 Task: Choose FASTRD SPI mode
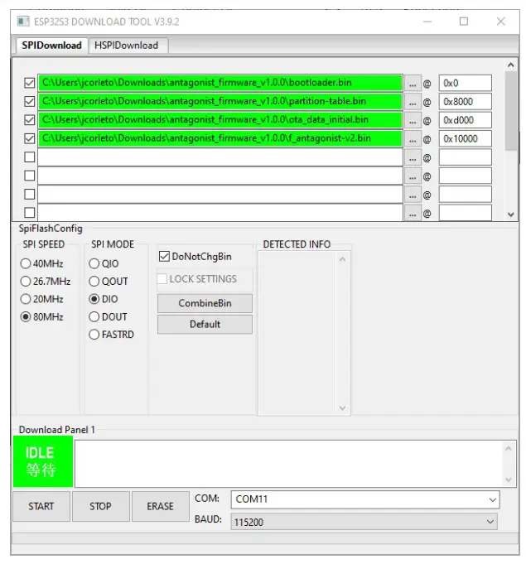coord(111,335)
